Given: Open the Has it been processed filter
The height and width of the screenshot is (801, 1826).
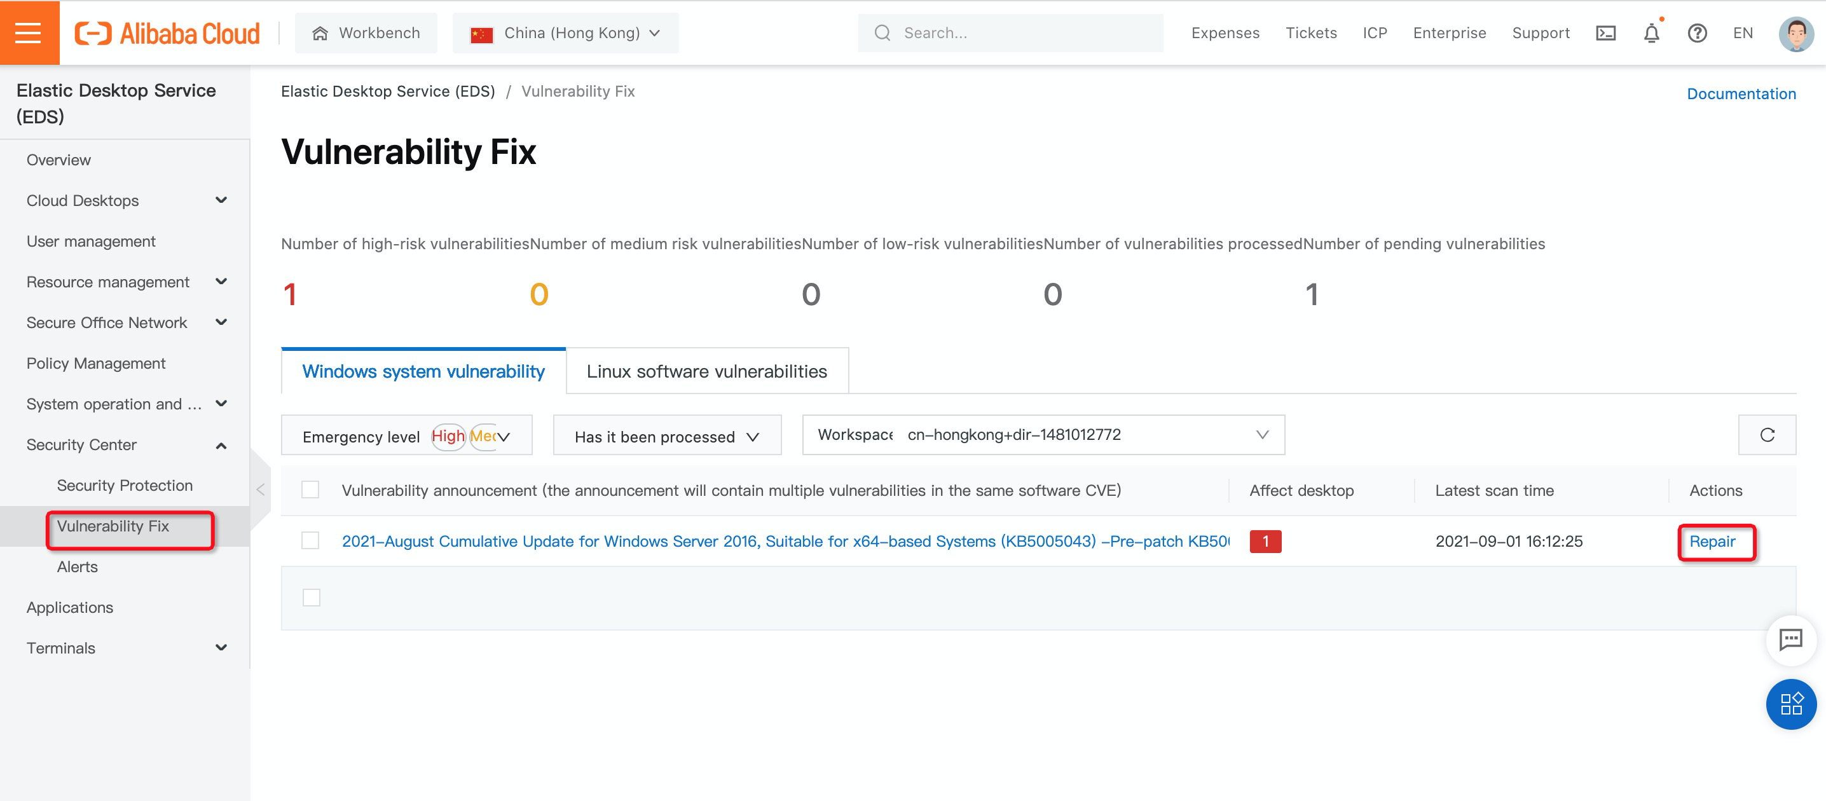Looking at the screenshot, I should pyautogui.click(x=666, y=436).
